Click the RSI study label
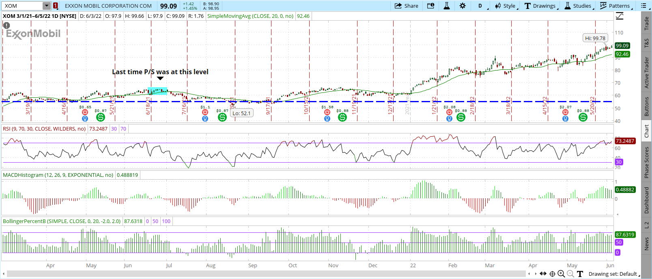The height and width of the screenshot is (279, 652). click(x=44, y=129)
